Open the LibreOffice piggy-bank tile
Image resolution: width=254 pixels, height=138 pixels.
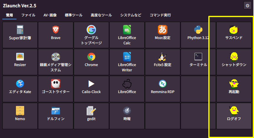click(127, 89)
